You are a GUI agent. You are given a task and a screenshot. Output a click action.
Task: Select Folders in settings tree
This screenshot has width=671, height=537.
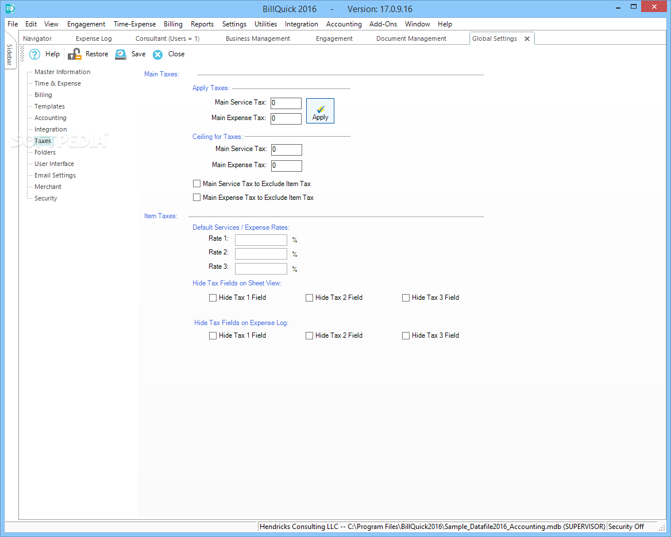coord(45,152)
